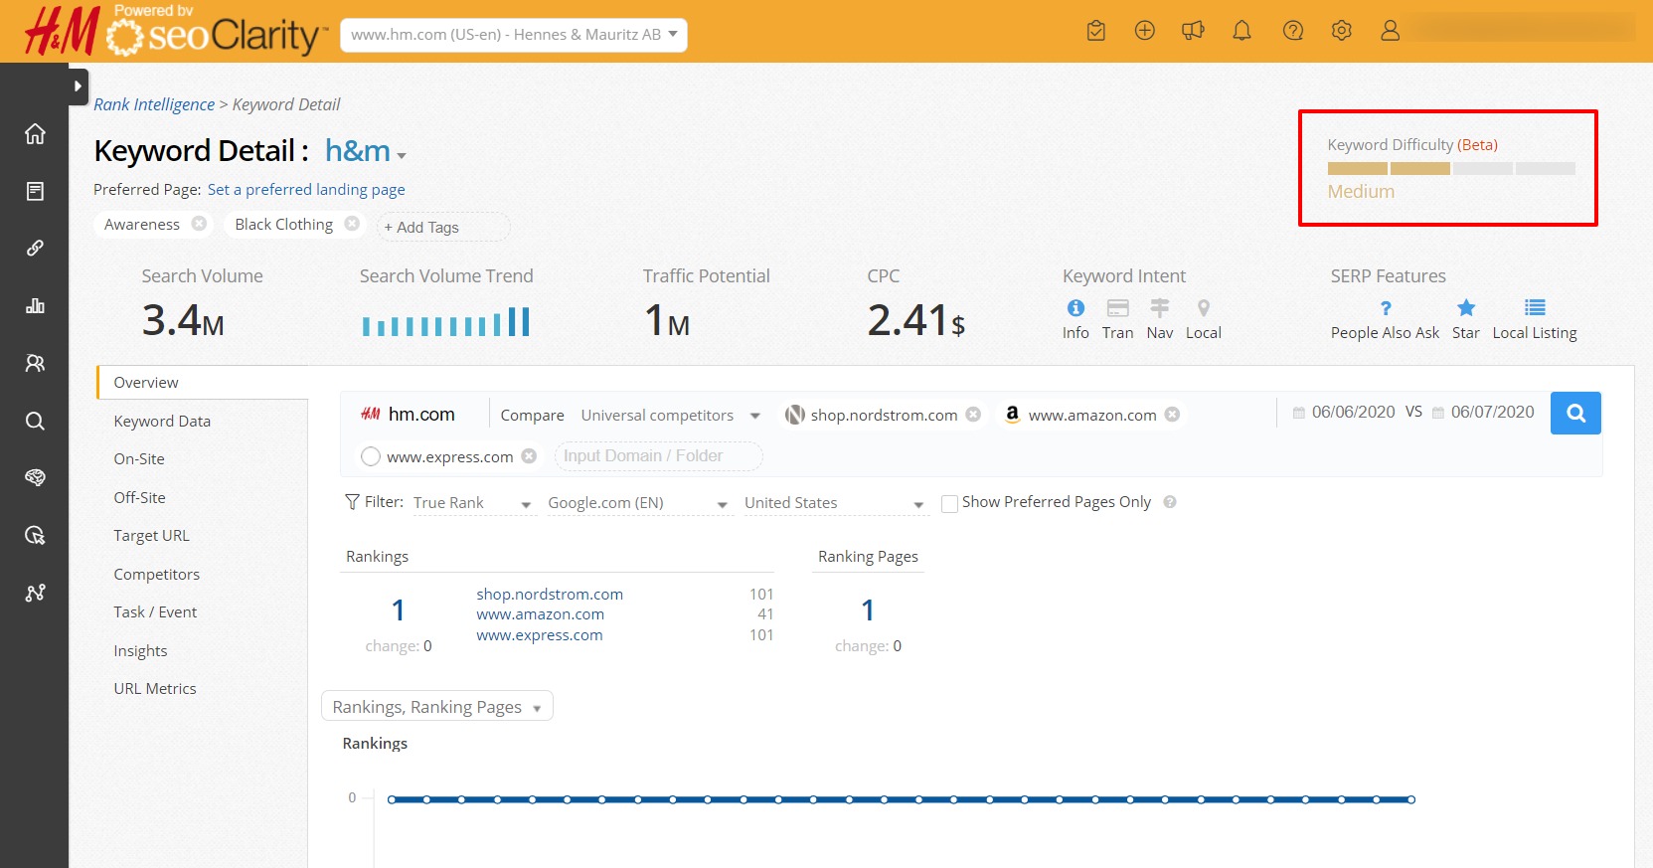Click the Keyword Difficulty meter bar
Screen dimensions: 1653x868
1451,169
